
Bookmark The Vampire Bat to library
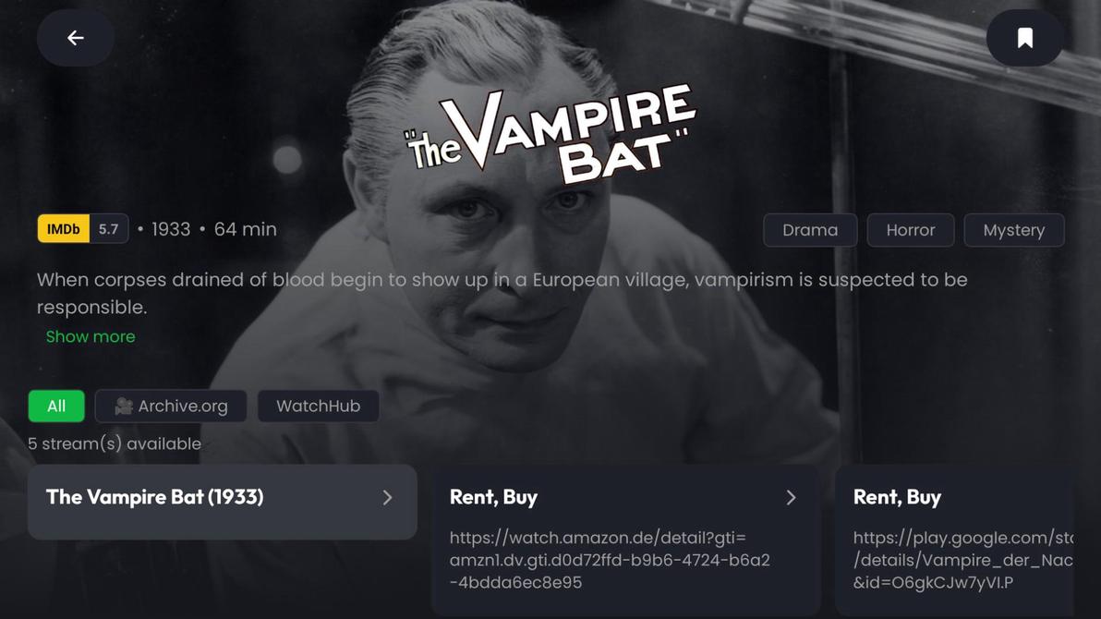[1024, 38]
